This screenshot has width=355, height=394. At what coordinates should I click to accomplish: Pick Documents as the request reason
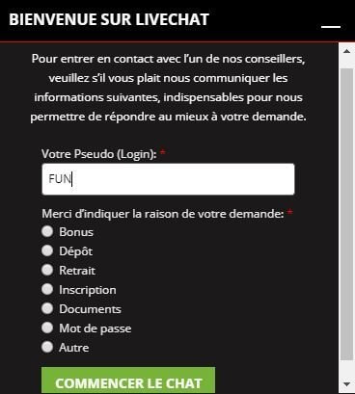pyautogui.click(x=47, y=308)
